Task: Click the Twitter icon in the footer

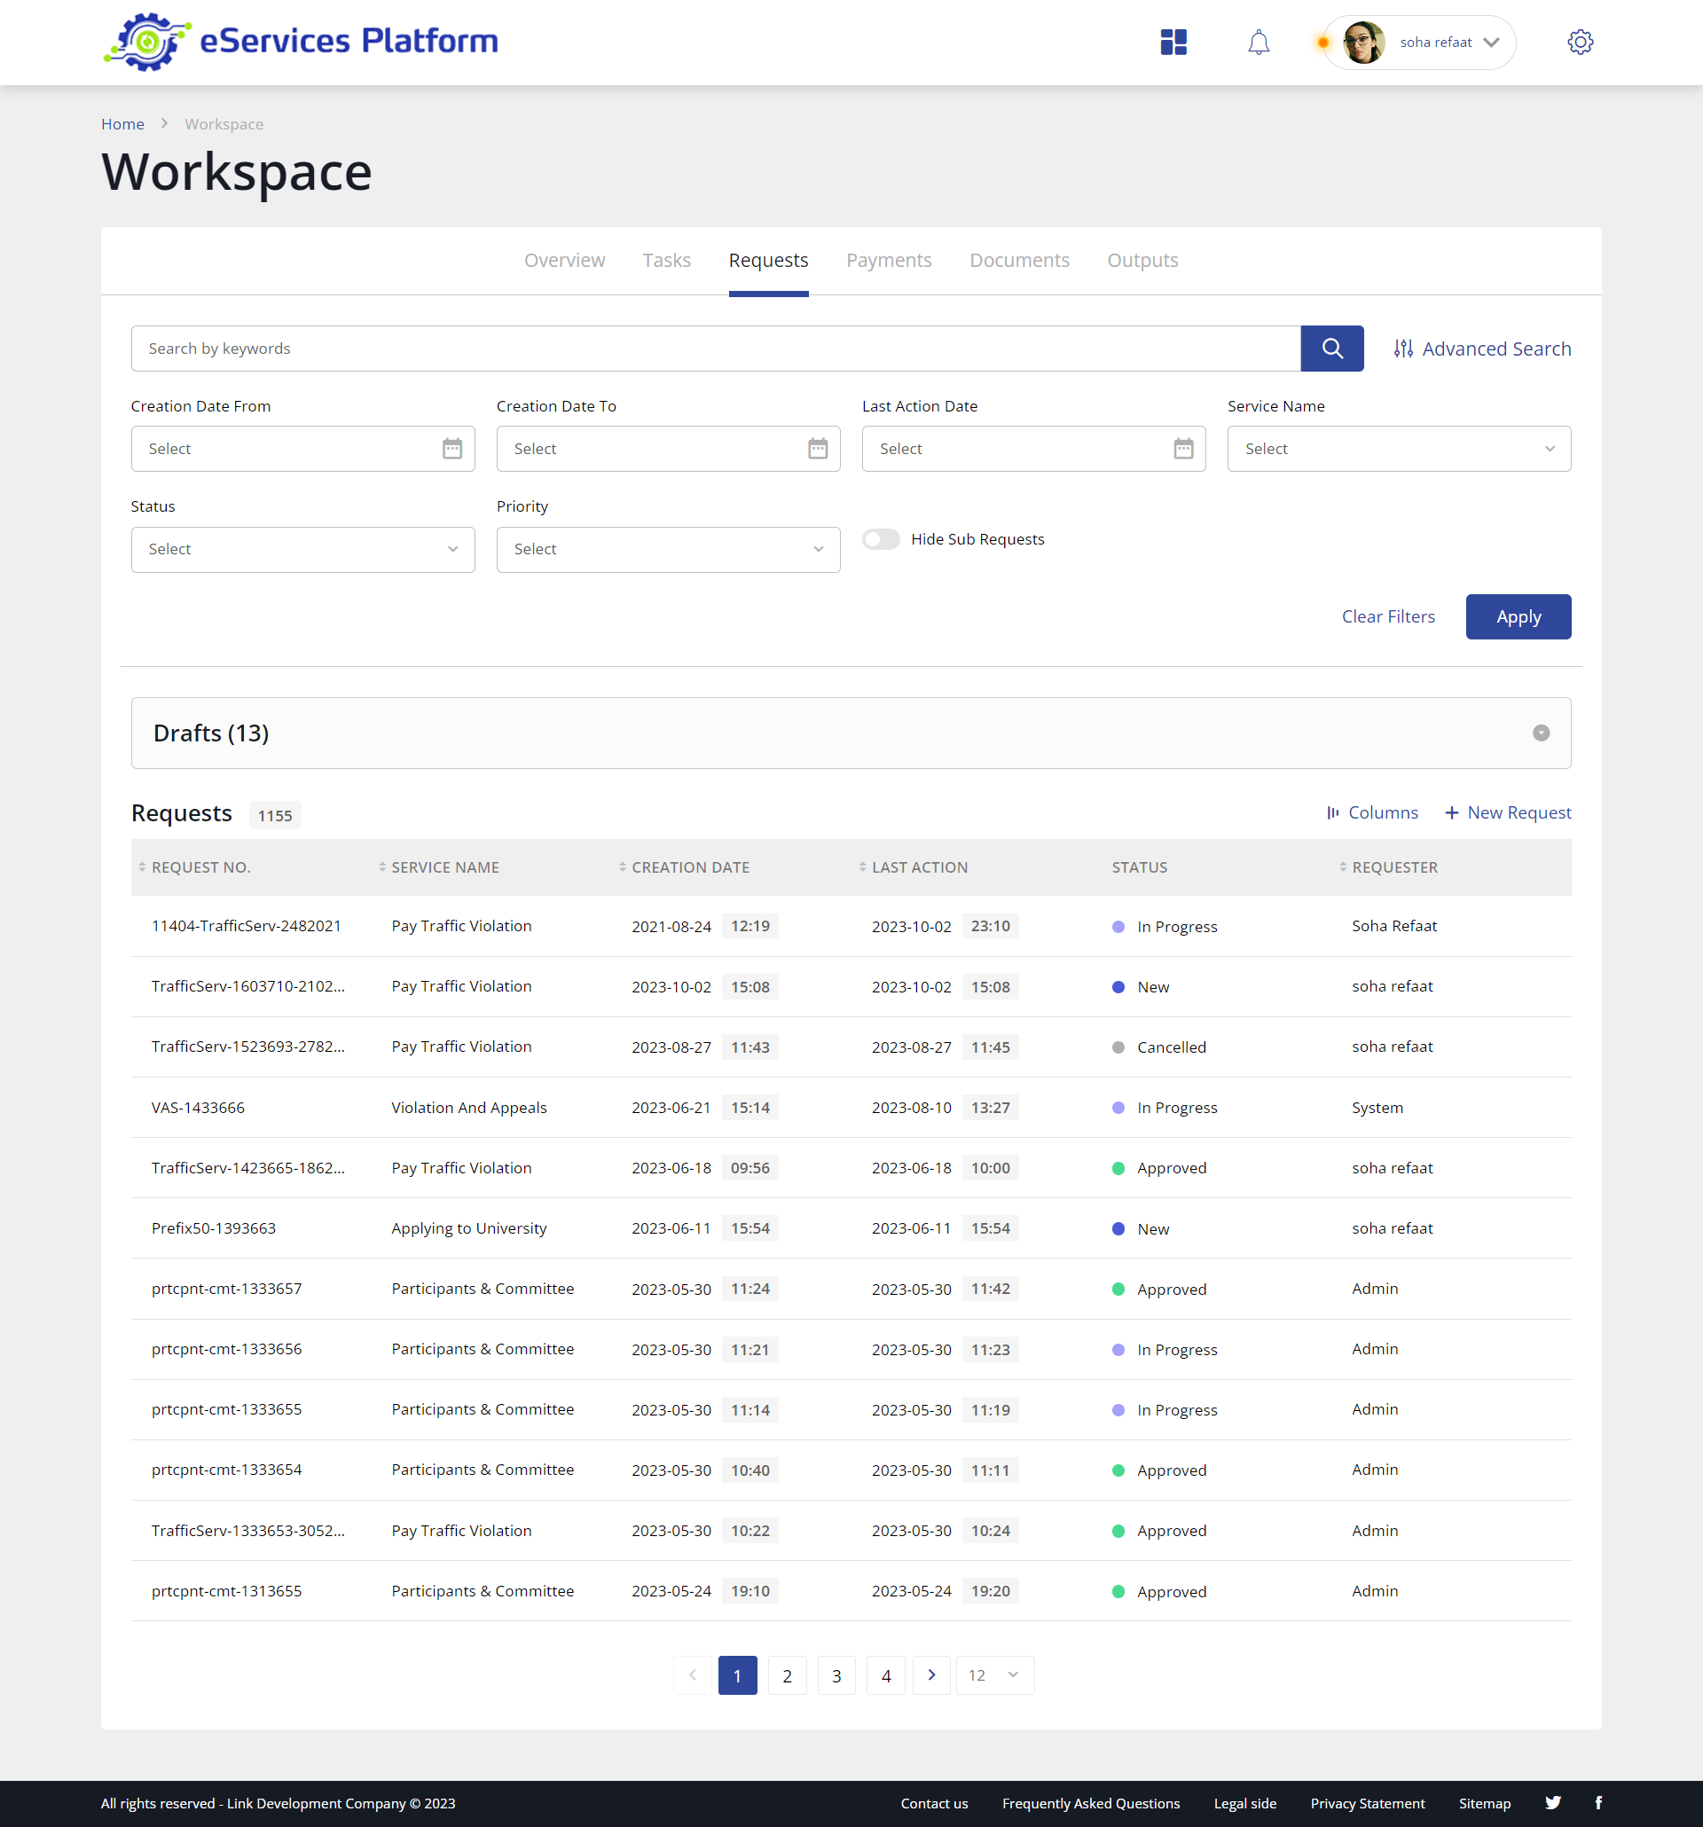Action: (1553, 1803)
